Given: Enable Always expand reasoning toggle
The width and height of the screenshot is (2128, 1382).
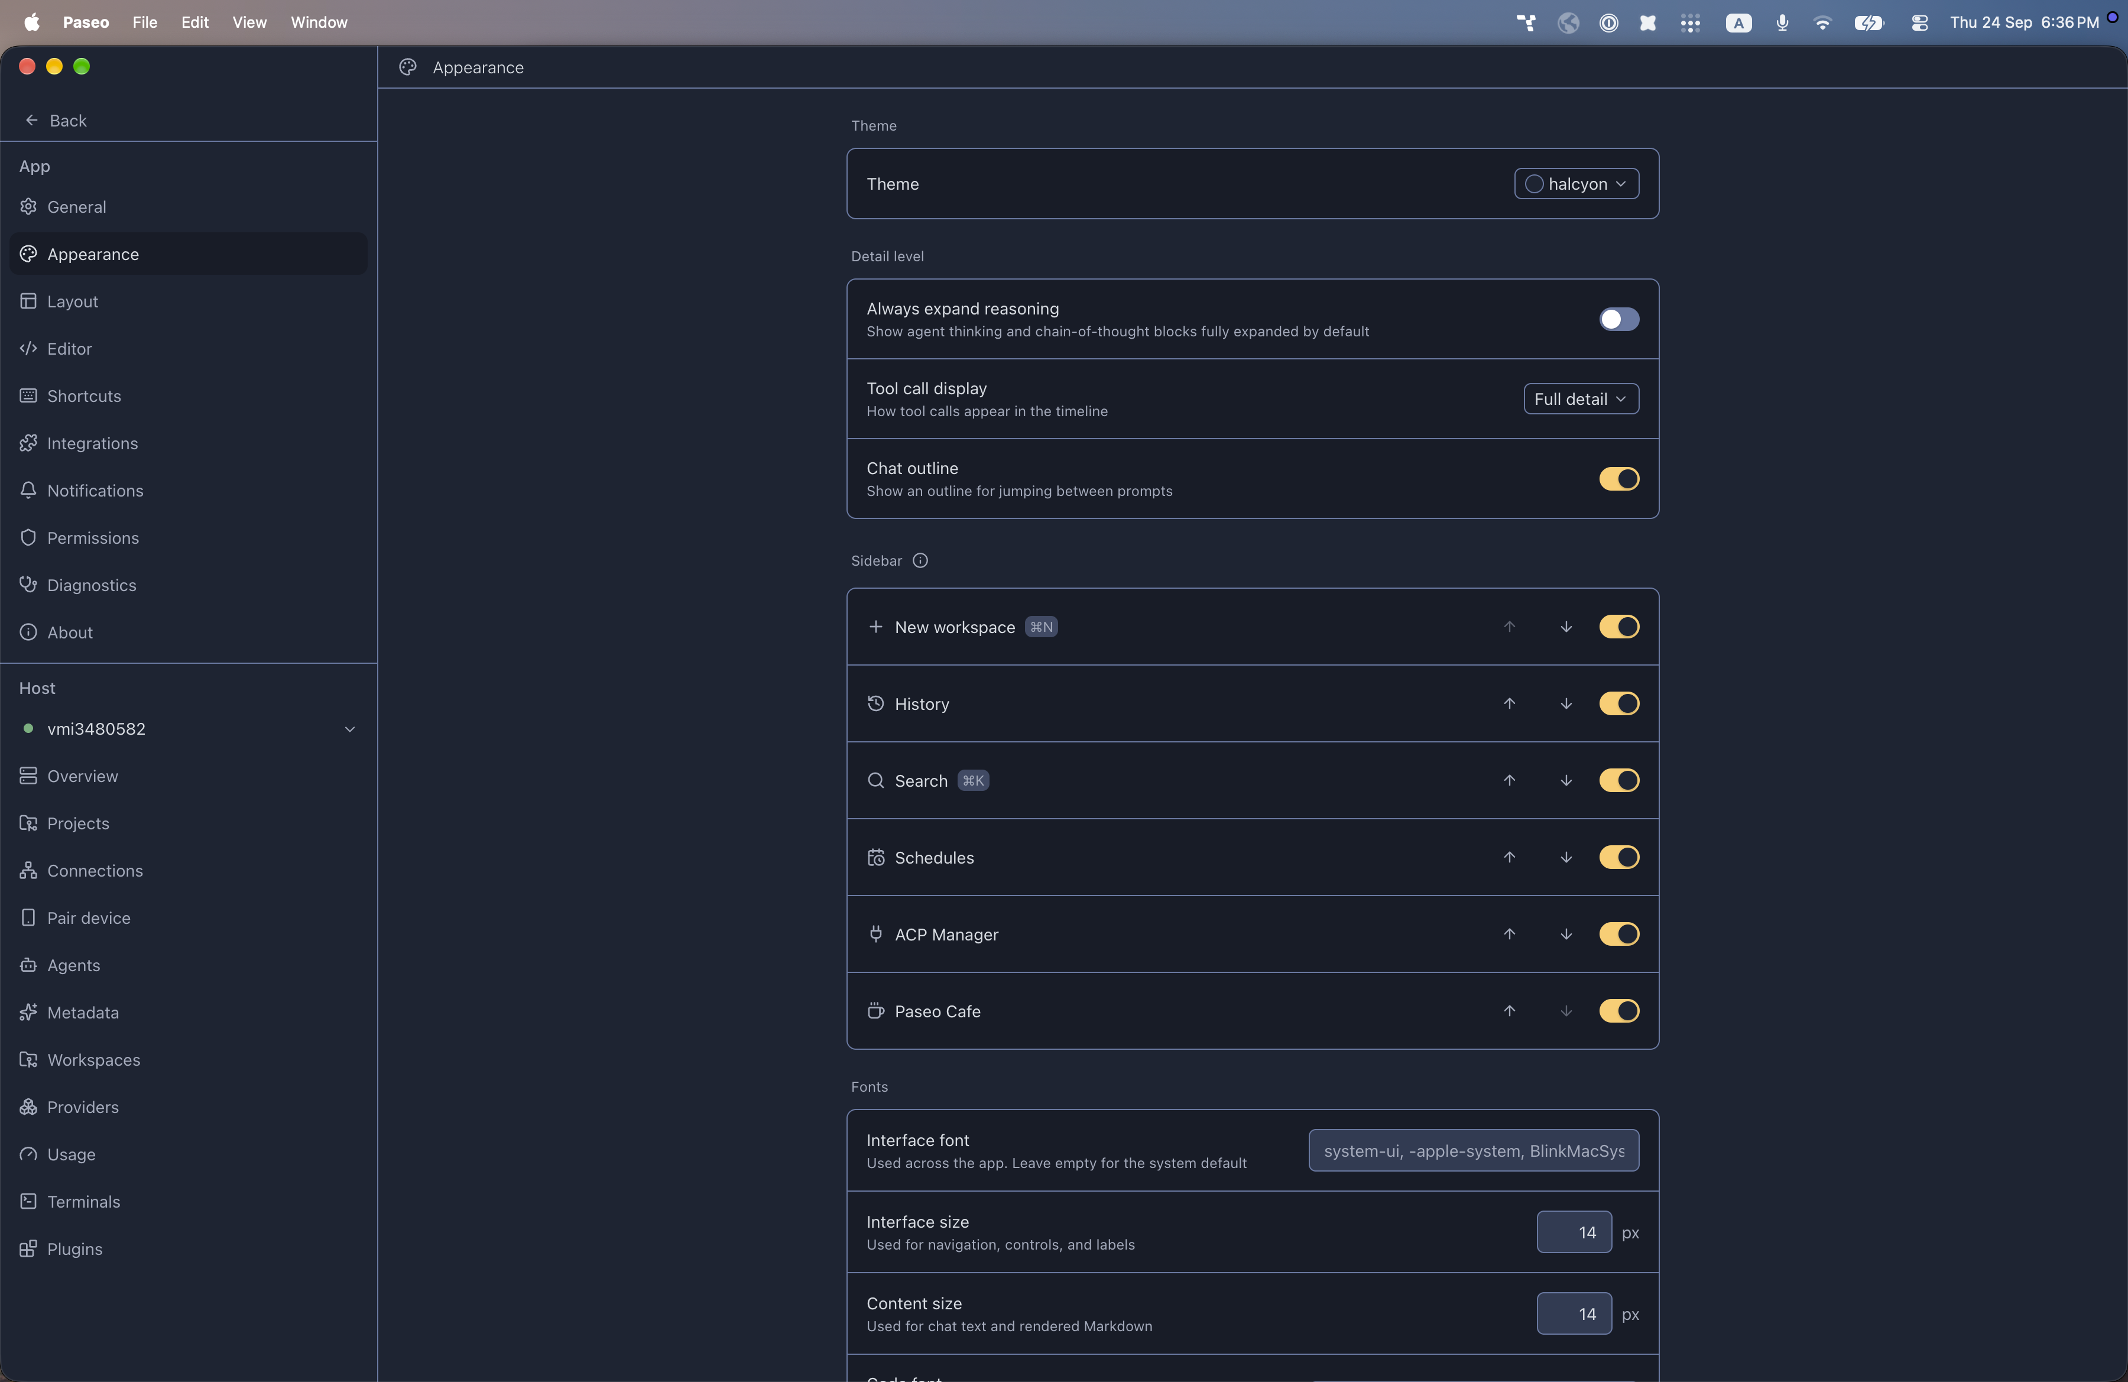Looking at the screenshot, I should (x=1618, y=319).
